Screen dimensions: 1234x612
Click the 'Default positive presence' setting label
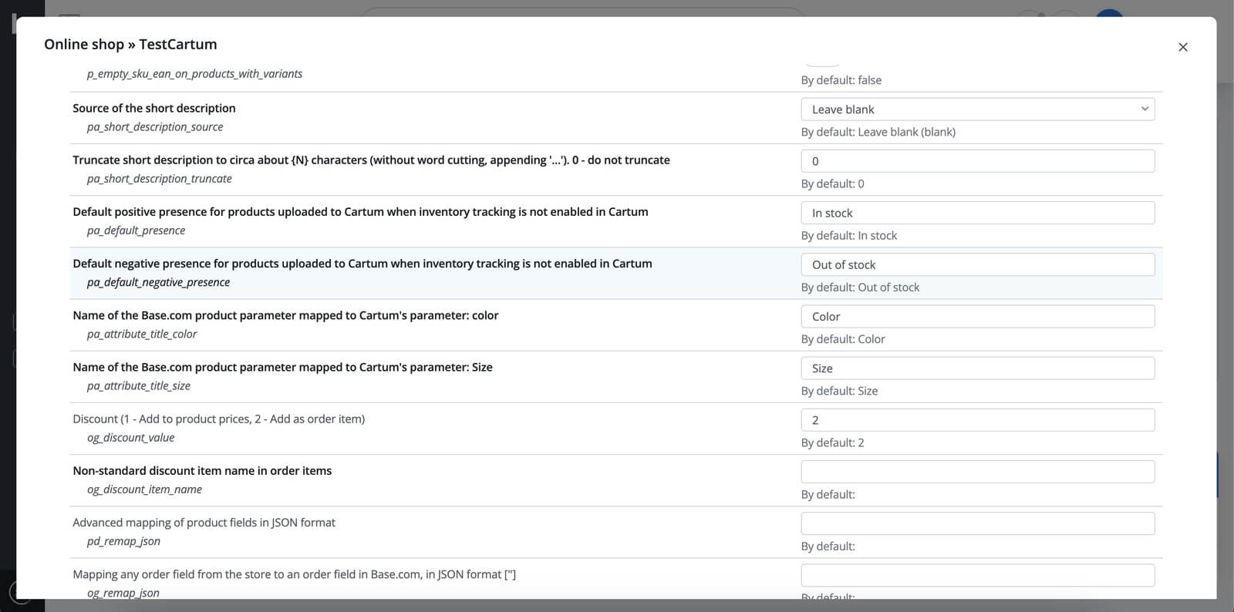[360, 211]
